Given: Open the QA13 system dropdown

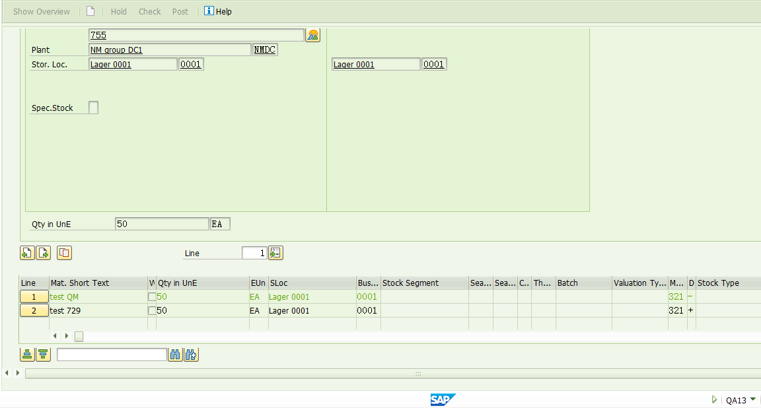Looking at the screenshot, I should [752, 400].
